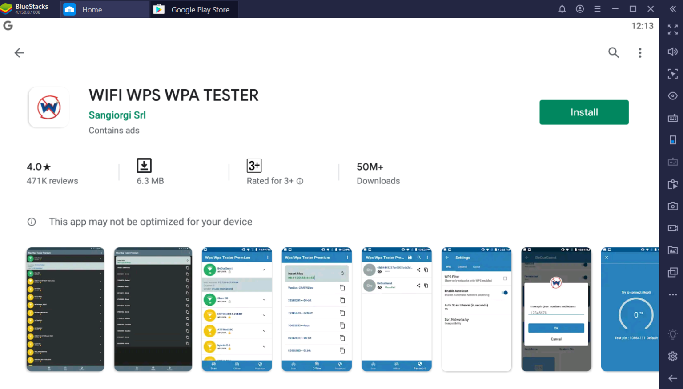Screen dimensions: 683x389
Task: Open the screenshot showing BeOurGuest expanded network
Action: coord(237,309)
